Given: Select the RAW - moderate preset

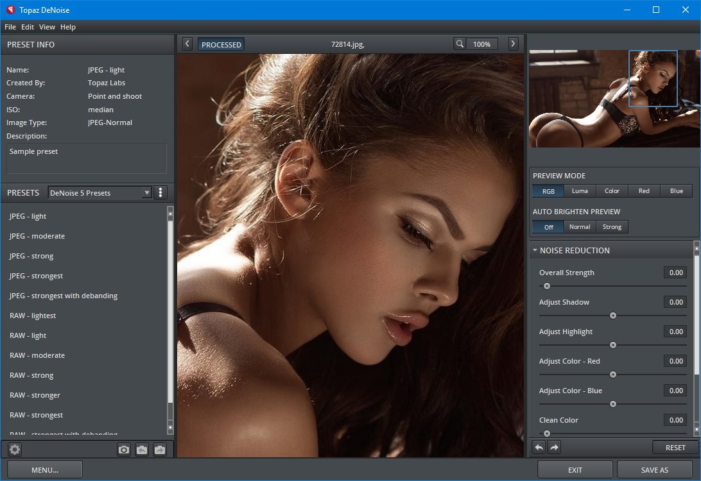Looking at the screenshot, I should (x=37, y=355).
